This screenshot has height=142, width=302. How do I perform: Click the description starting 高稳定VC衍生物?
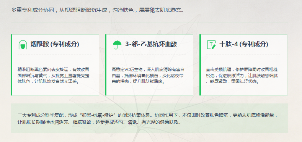tap(148, 75)
